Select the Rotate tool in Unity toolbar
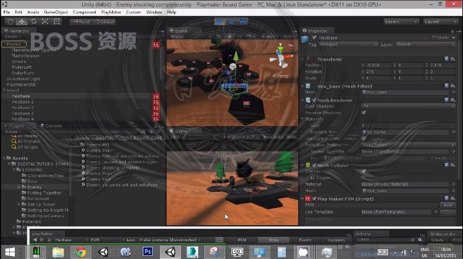The height and width of the screenshot is (259, 463). (34, 22)
